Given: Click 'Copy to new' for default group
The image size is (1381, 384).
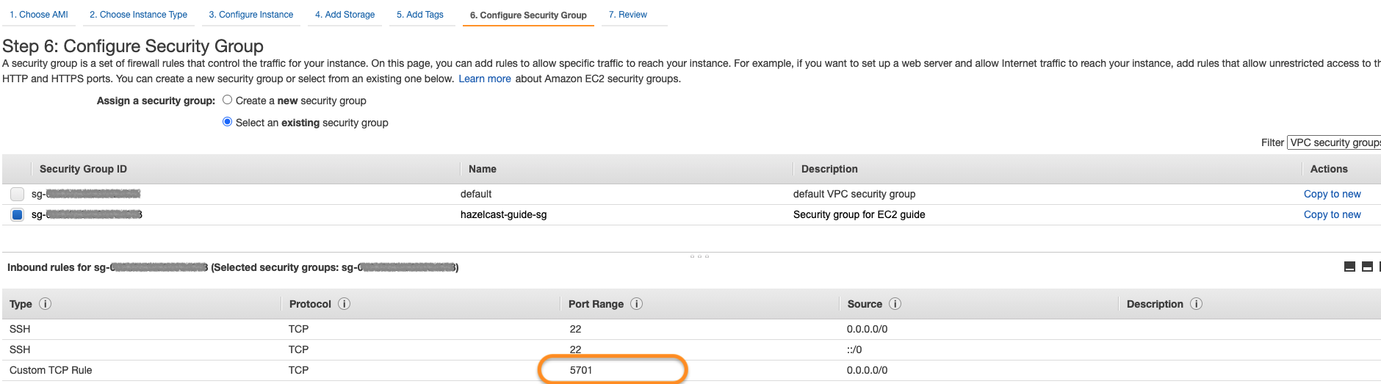Looking at the screenshot, I should coord(1332,194).
